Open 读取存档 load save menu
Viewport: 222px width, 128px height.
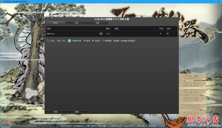(192, 99)
